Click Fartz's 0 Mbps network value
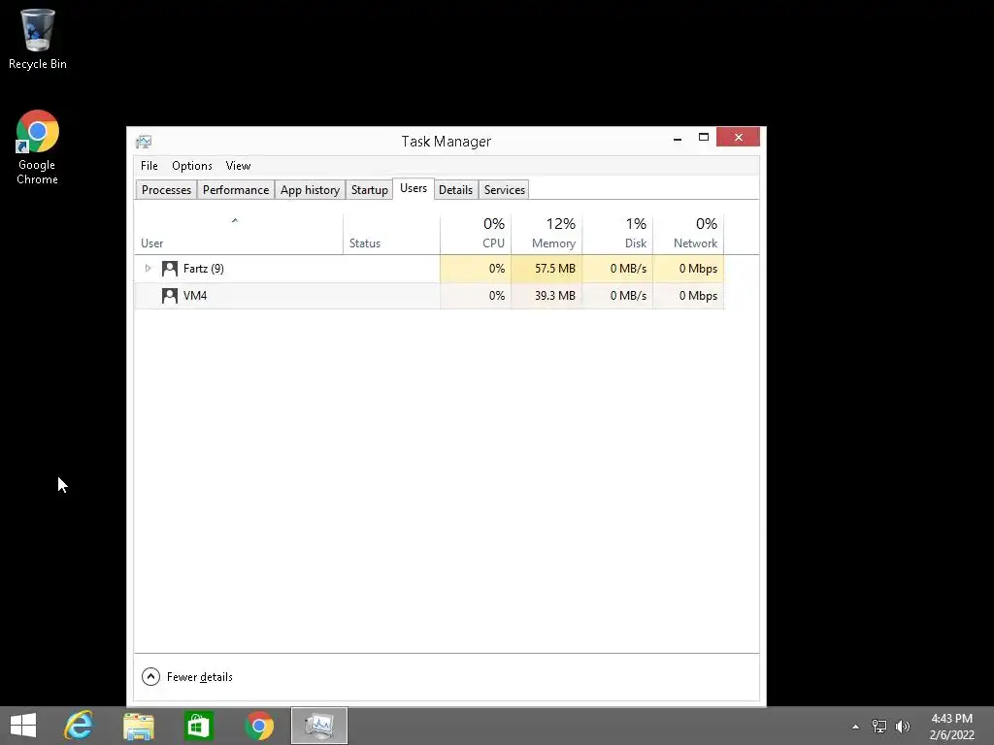The width and height of the screenshot is (994, 745). tap(698, 269)
